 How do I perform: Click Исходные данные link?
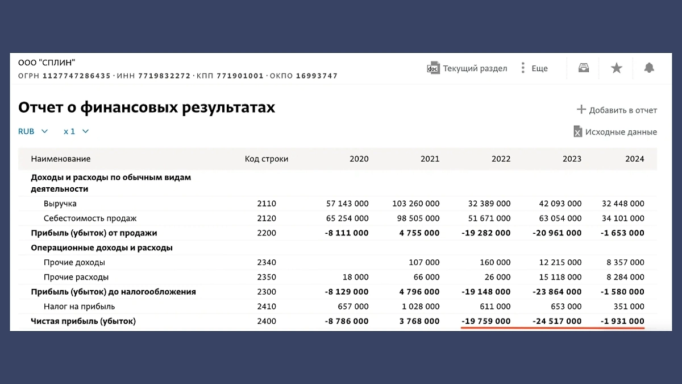coord(620,131)
